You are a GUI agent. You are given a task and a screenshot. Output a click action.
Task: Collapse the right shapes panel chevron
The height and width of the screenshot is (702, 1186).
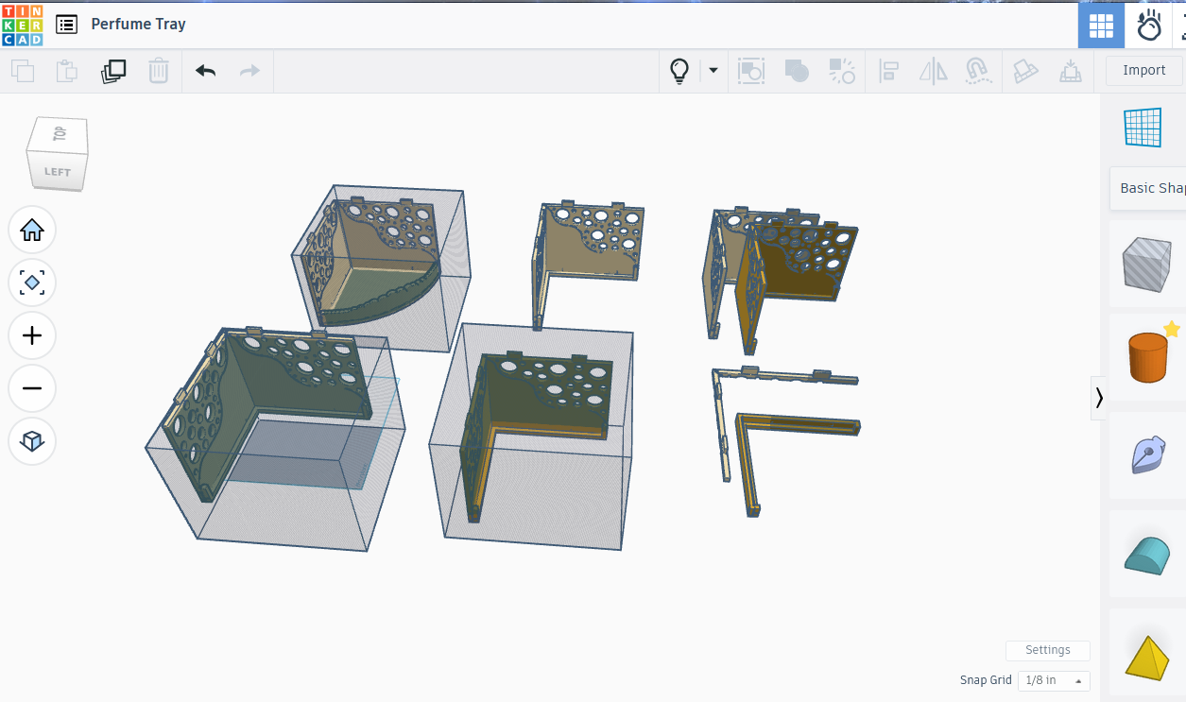[1099, 398]
